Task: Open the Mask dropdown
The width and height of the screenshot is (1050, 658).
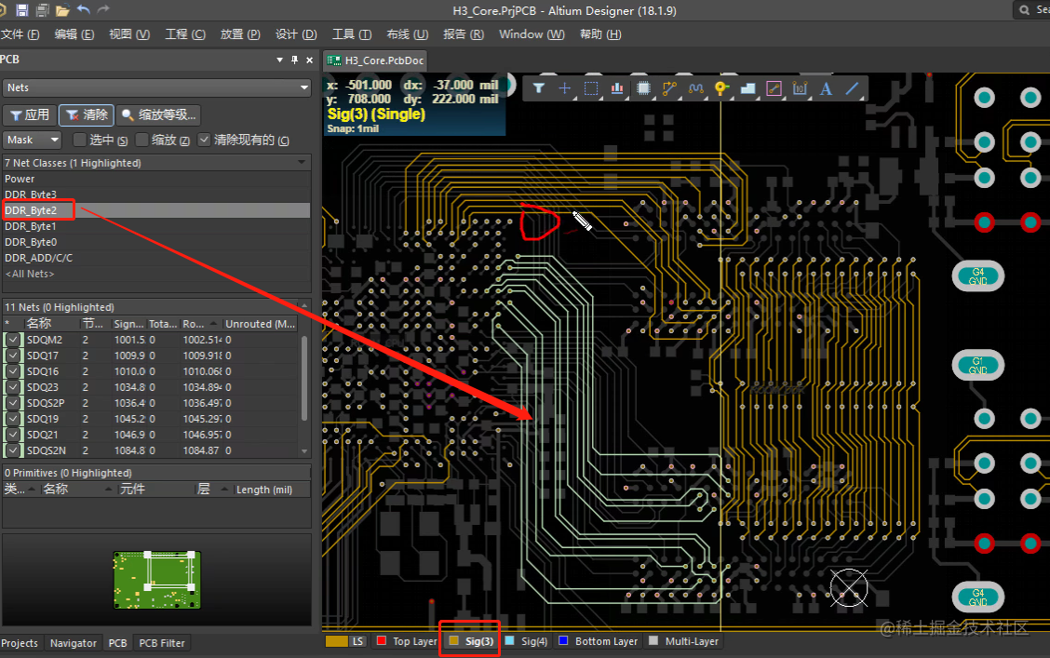Action: click(x=32, y=140)
